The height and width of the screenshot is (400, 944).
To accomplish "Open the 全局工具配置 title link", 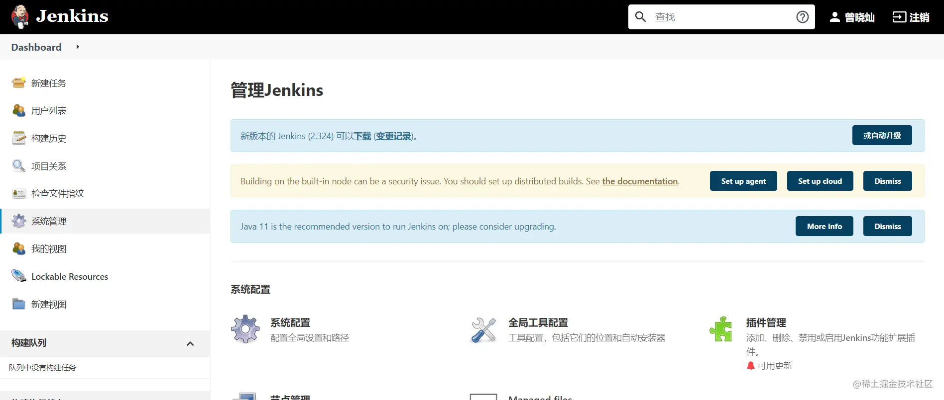I will 538,323.
